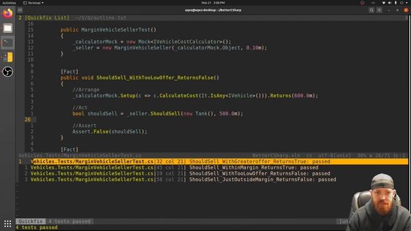The image size is (411, 231).
Task: Place cursor on MarginVehicleSellerTest() constructor line
Action: pos(109,30)
